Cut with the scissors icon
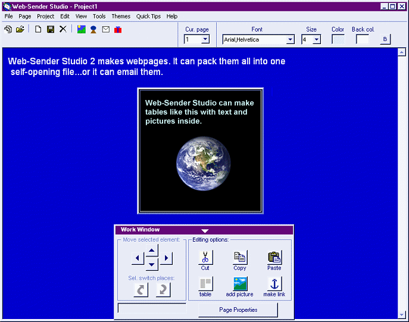Screen dimensions: 409x322 [x=205, y=257]
